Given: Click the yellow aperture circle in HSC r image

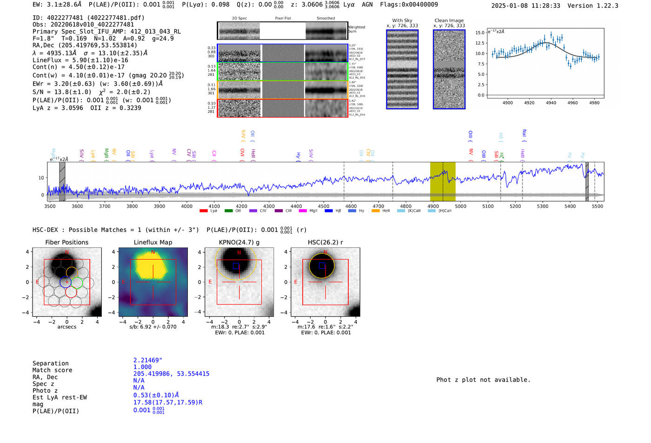Looking at the screenshot, I should 322,266.
